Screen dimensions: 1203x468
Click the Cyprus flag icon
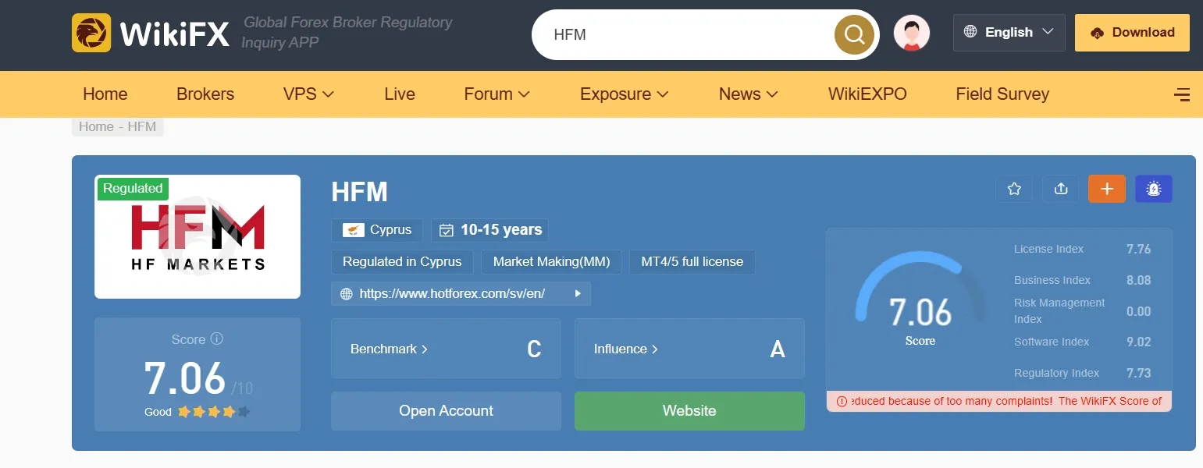354,230
